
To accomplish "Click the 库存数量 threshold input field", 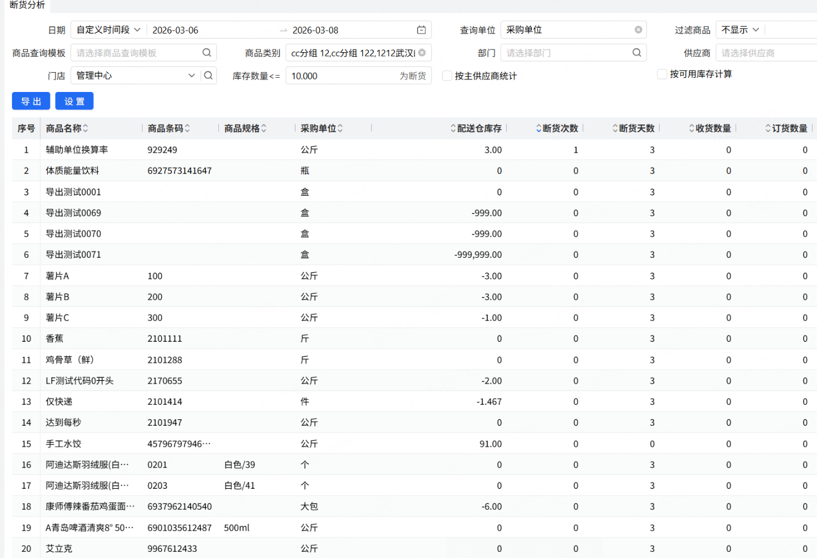I will pyautogui.click(x=341, y=76).
